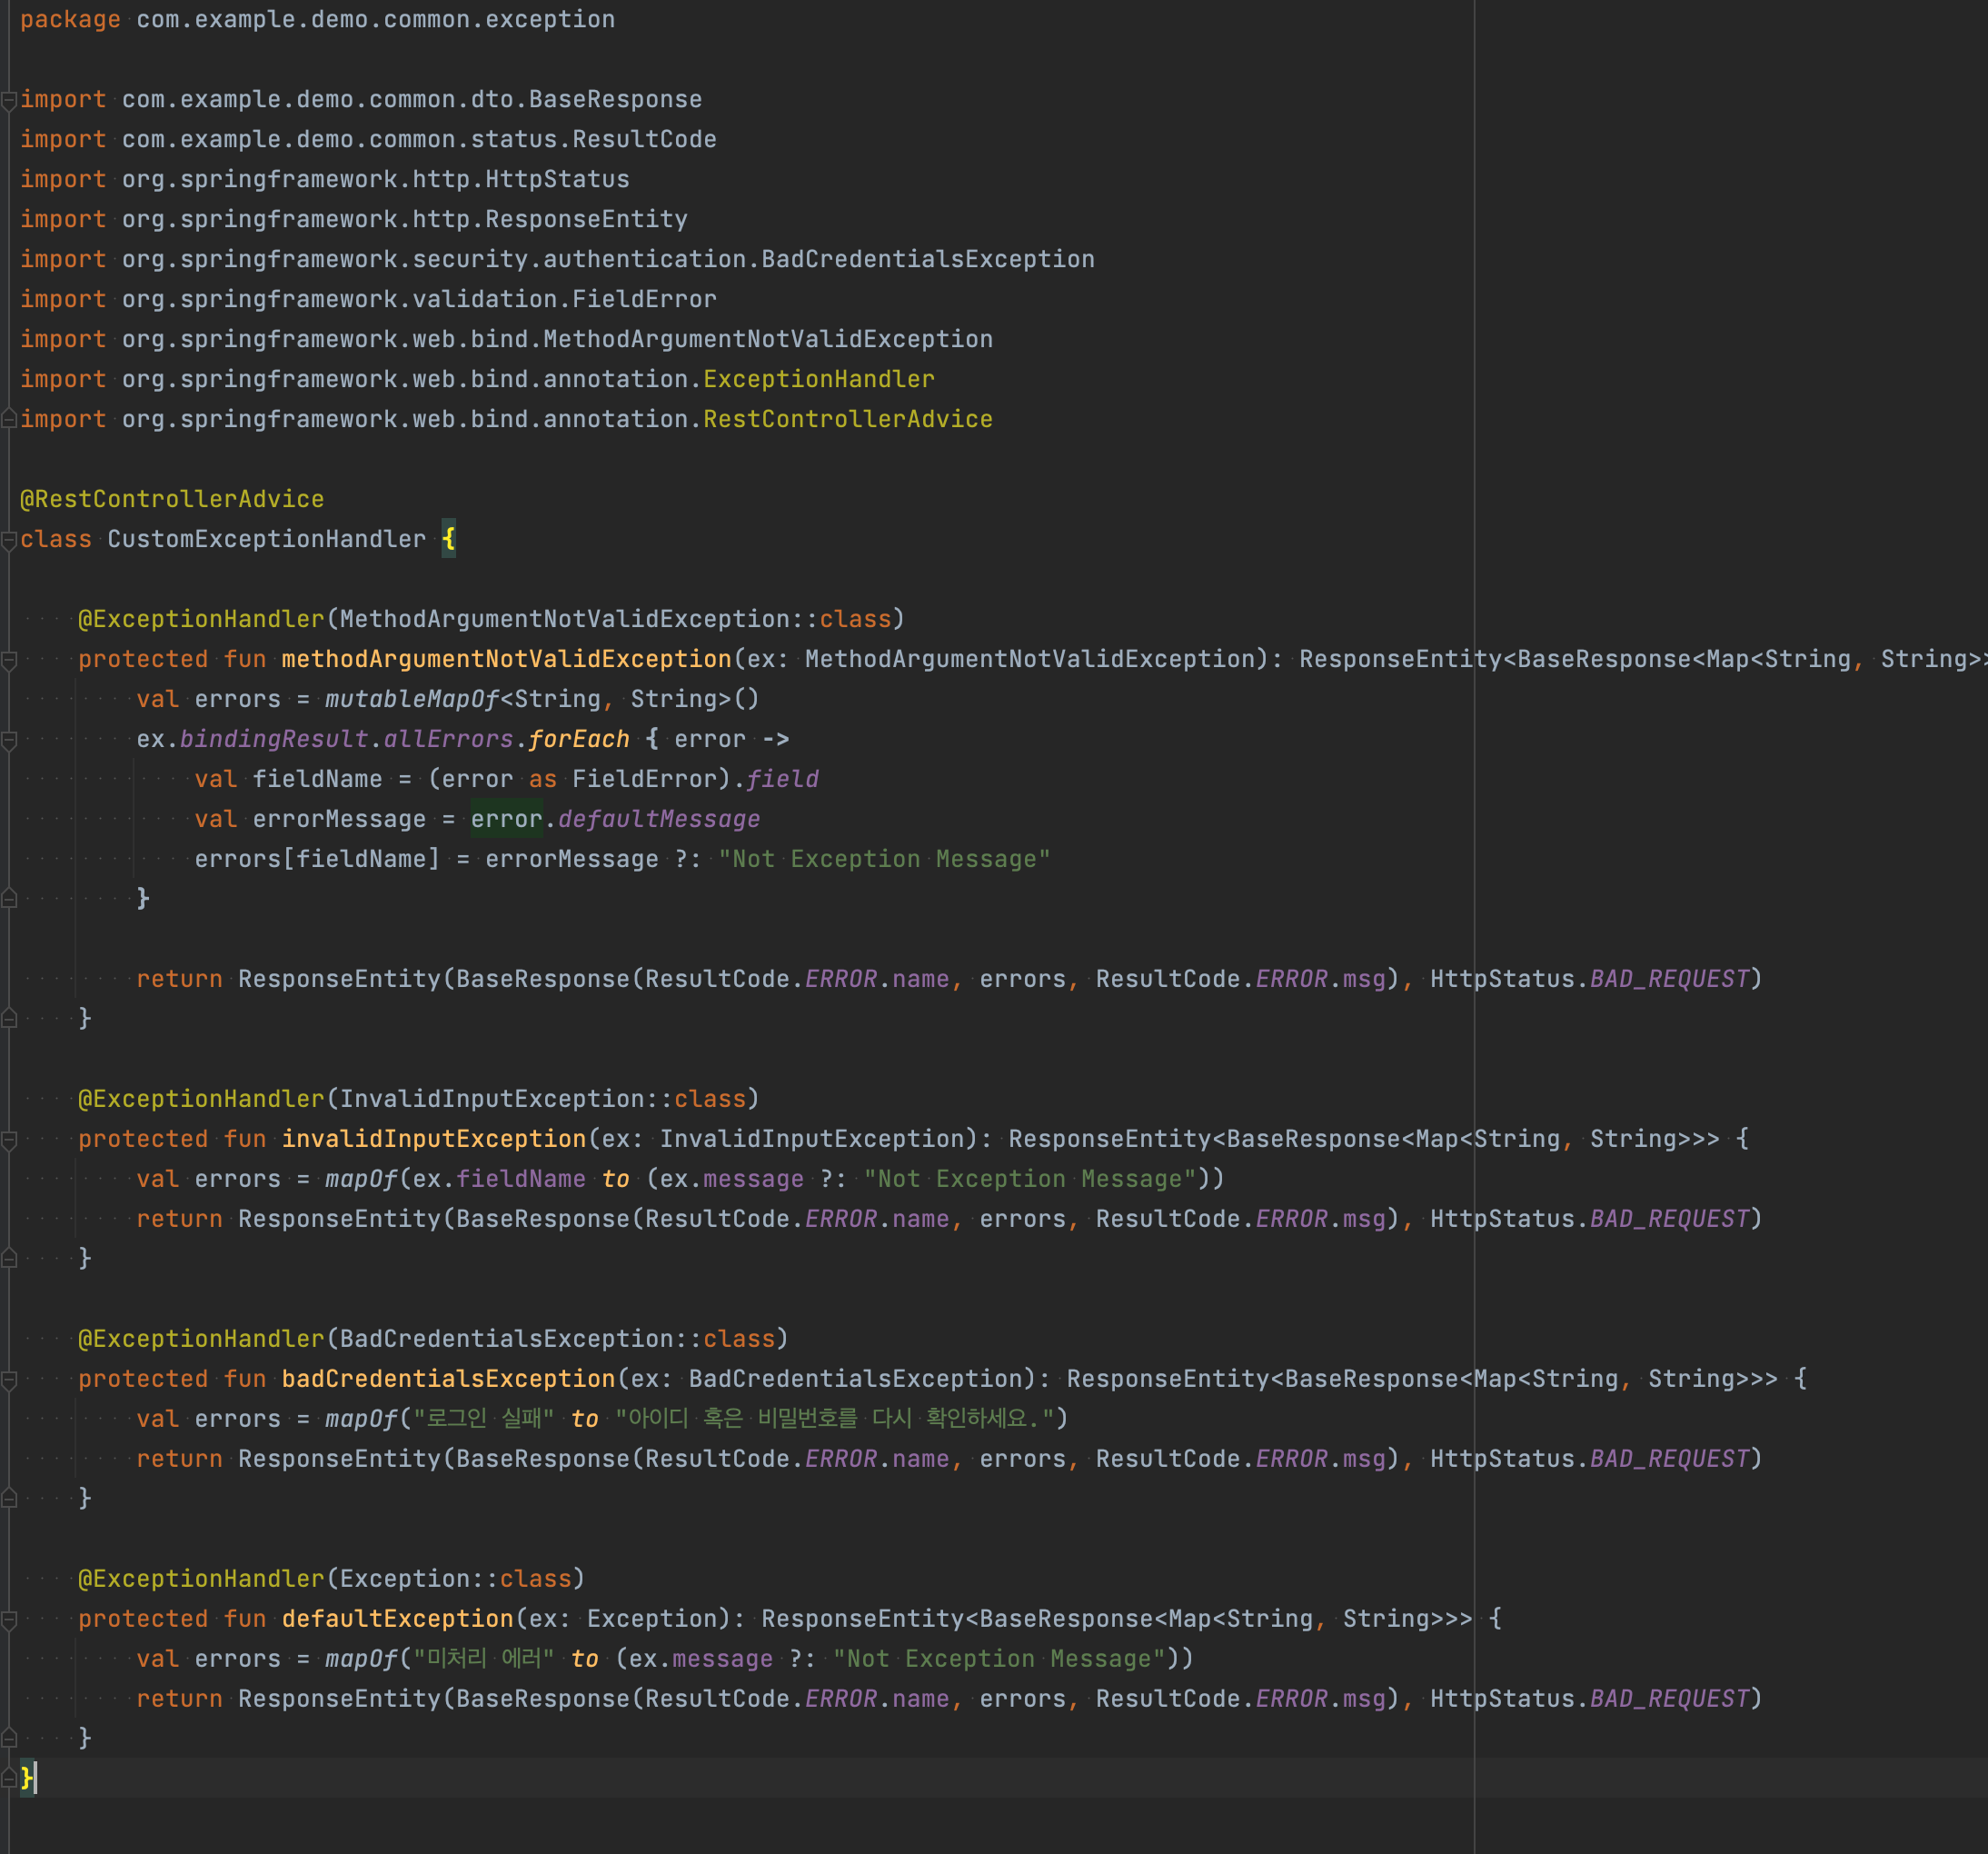Click the "미처리 에러" string
The image size is (1988, 1854).
(484, 1659)
